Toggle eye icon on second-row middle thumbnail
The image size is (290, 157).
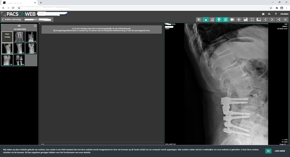click(x=23, y=53)
